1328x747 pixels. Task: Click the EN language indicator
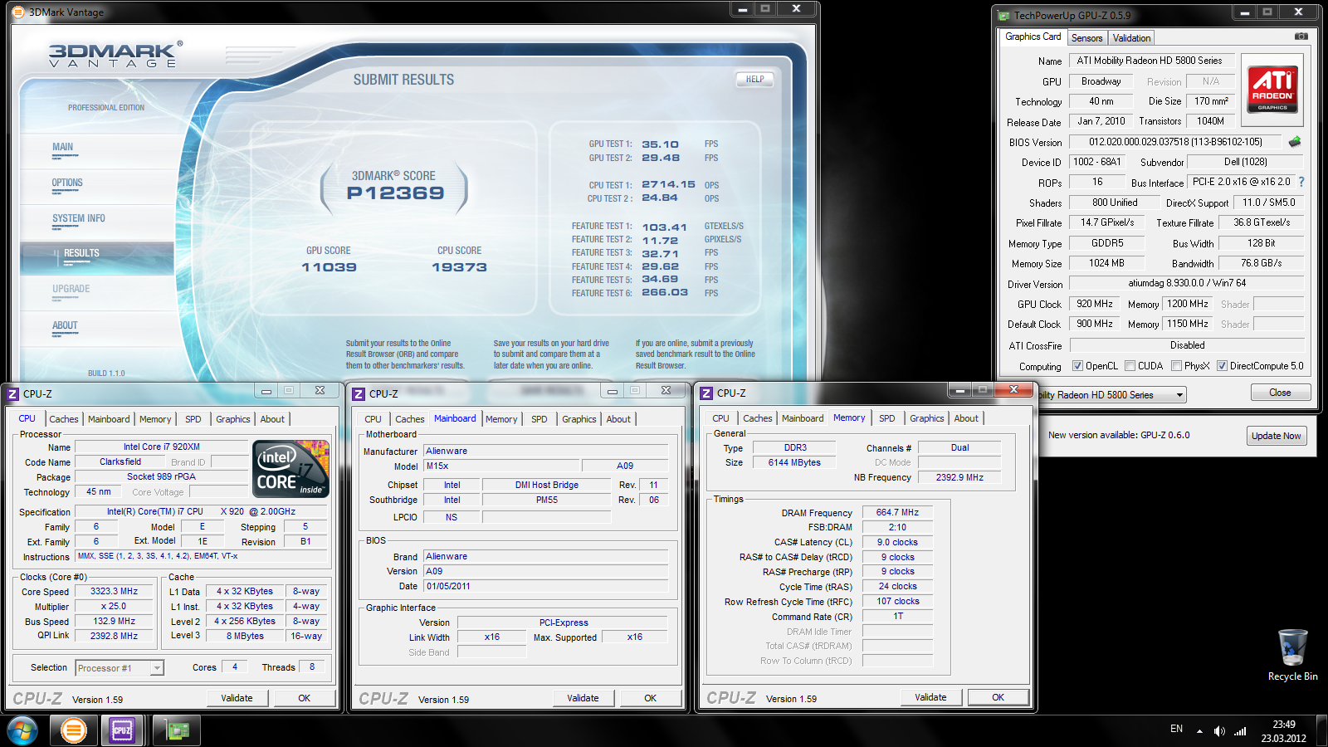pos(1176,729)
